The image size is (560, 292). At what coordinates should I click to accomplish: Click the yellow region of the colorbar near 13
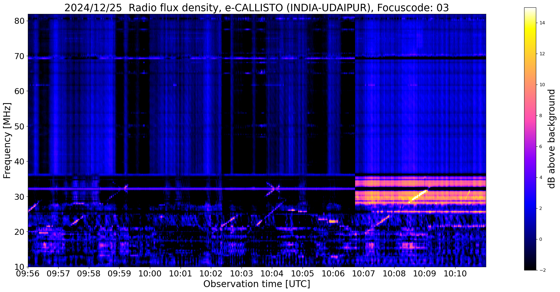(530, 38)
